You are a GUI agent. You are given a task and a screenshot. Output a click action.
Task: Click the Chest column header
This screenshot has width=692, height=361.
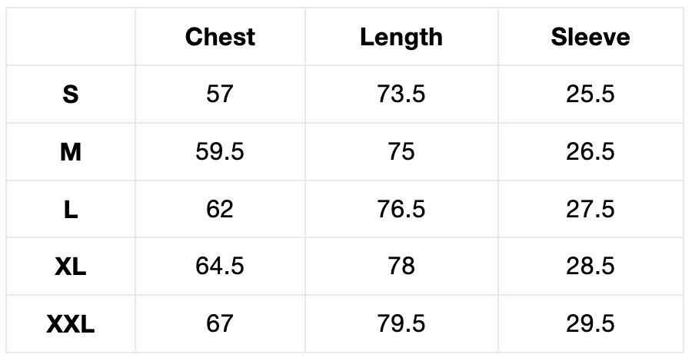[x=220, y=37]
